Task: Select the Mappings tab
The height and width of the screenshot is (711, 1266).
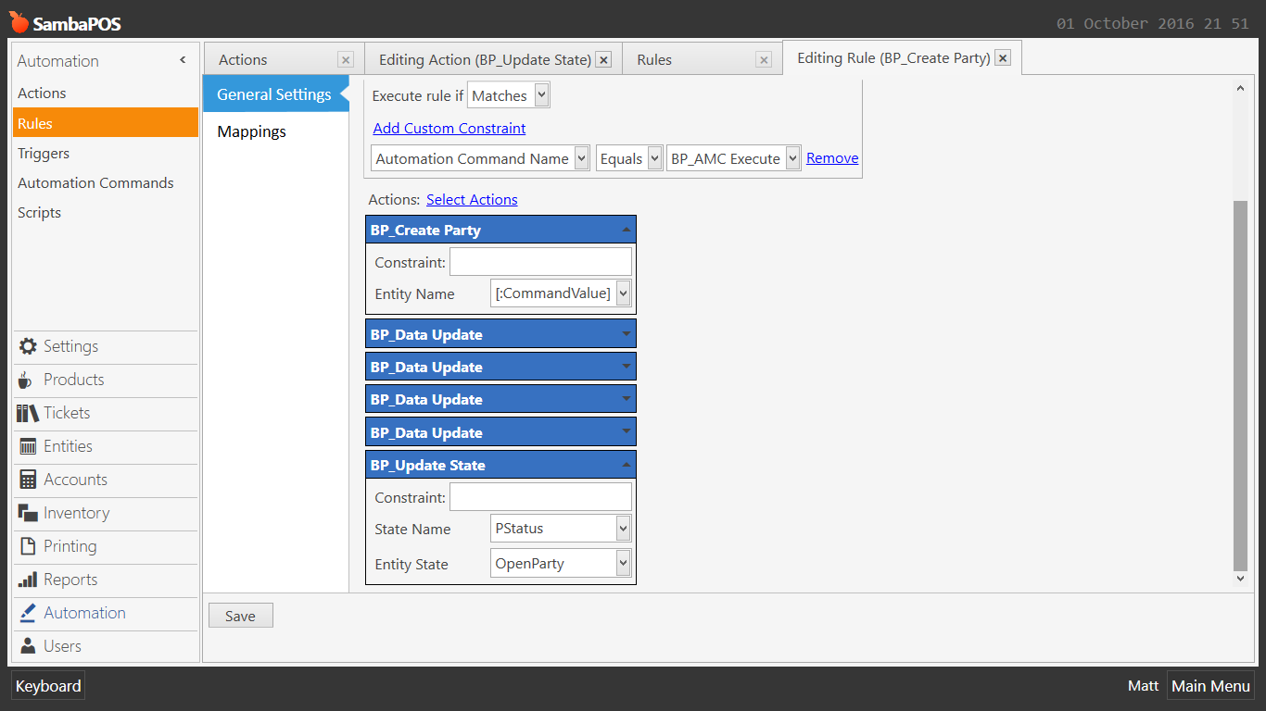Action: (252, 131)
